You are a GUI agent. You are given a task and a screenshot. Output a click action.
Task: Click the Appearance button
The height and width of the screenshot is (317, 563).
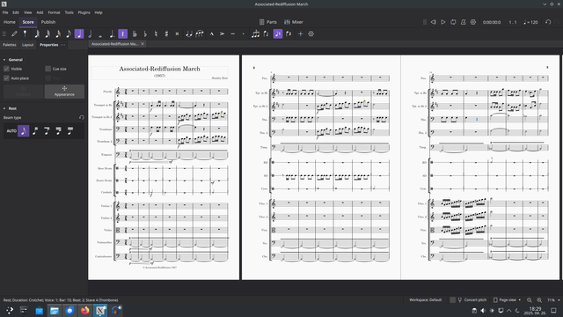pyautogui.click(x=64, y=92)
